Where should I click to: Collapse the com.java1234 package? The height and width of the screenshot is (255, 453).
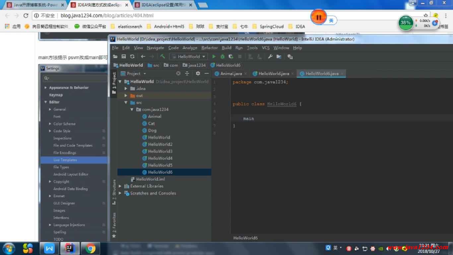coord(132,110)
